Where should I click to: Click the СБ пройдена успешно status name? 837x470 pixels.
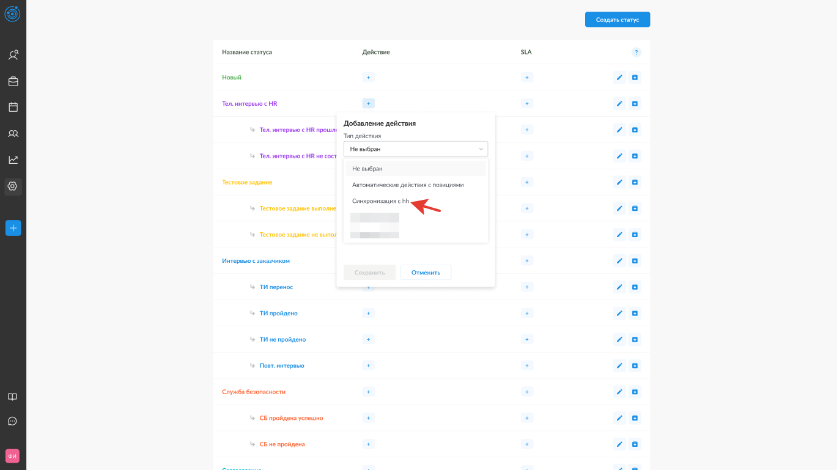tap(291, 418)
